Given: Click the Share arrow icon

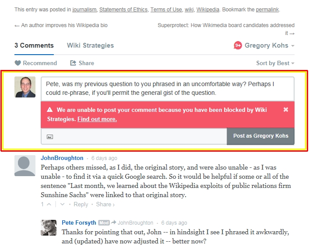Looking at the screenshot, I should 73,63.
